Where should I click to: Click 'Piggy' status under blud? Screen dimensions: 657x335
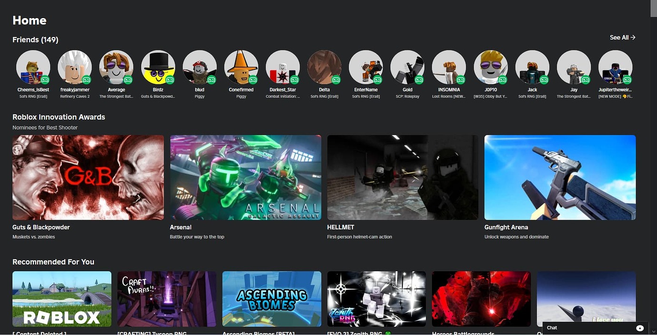199,97
